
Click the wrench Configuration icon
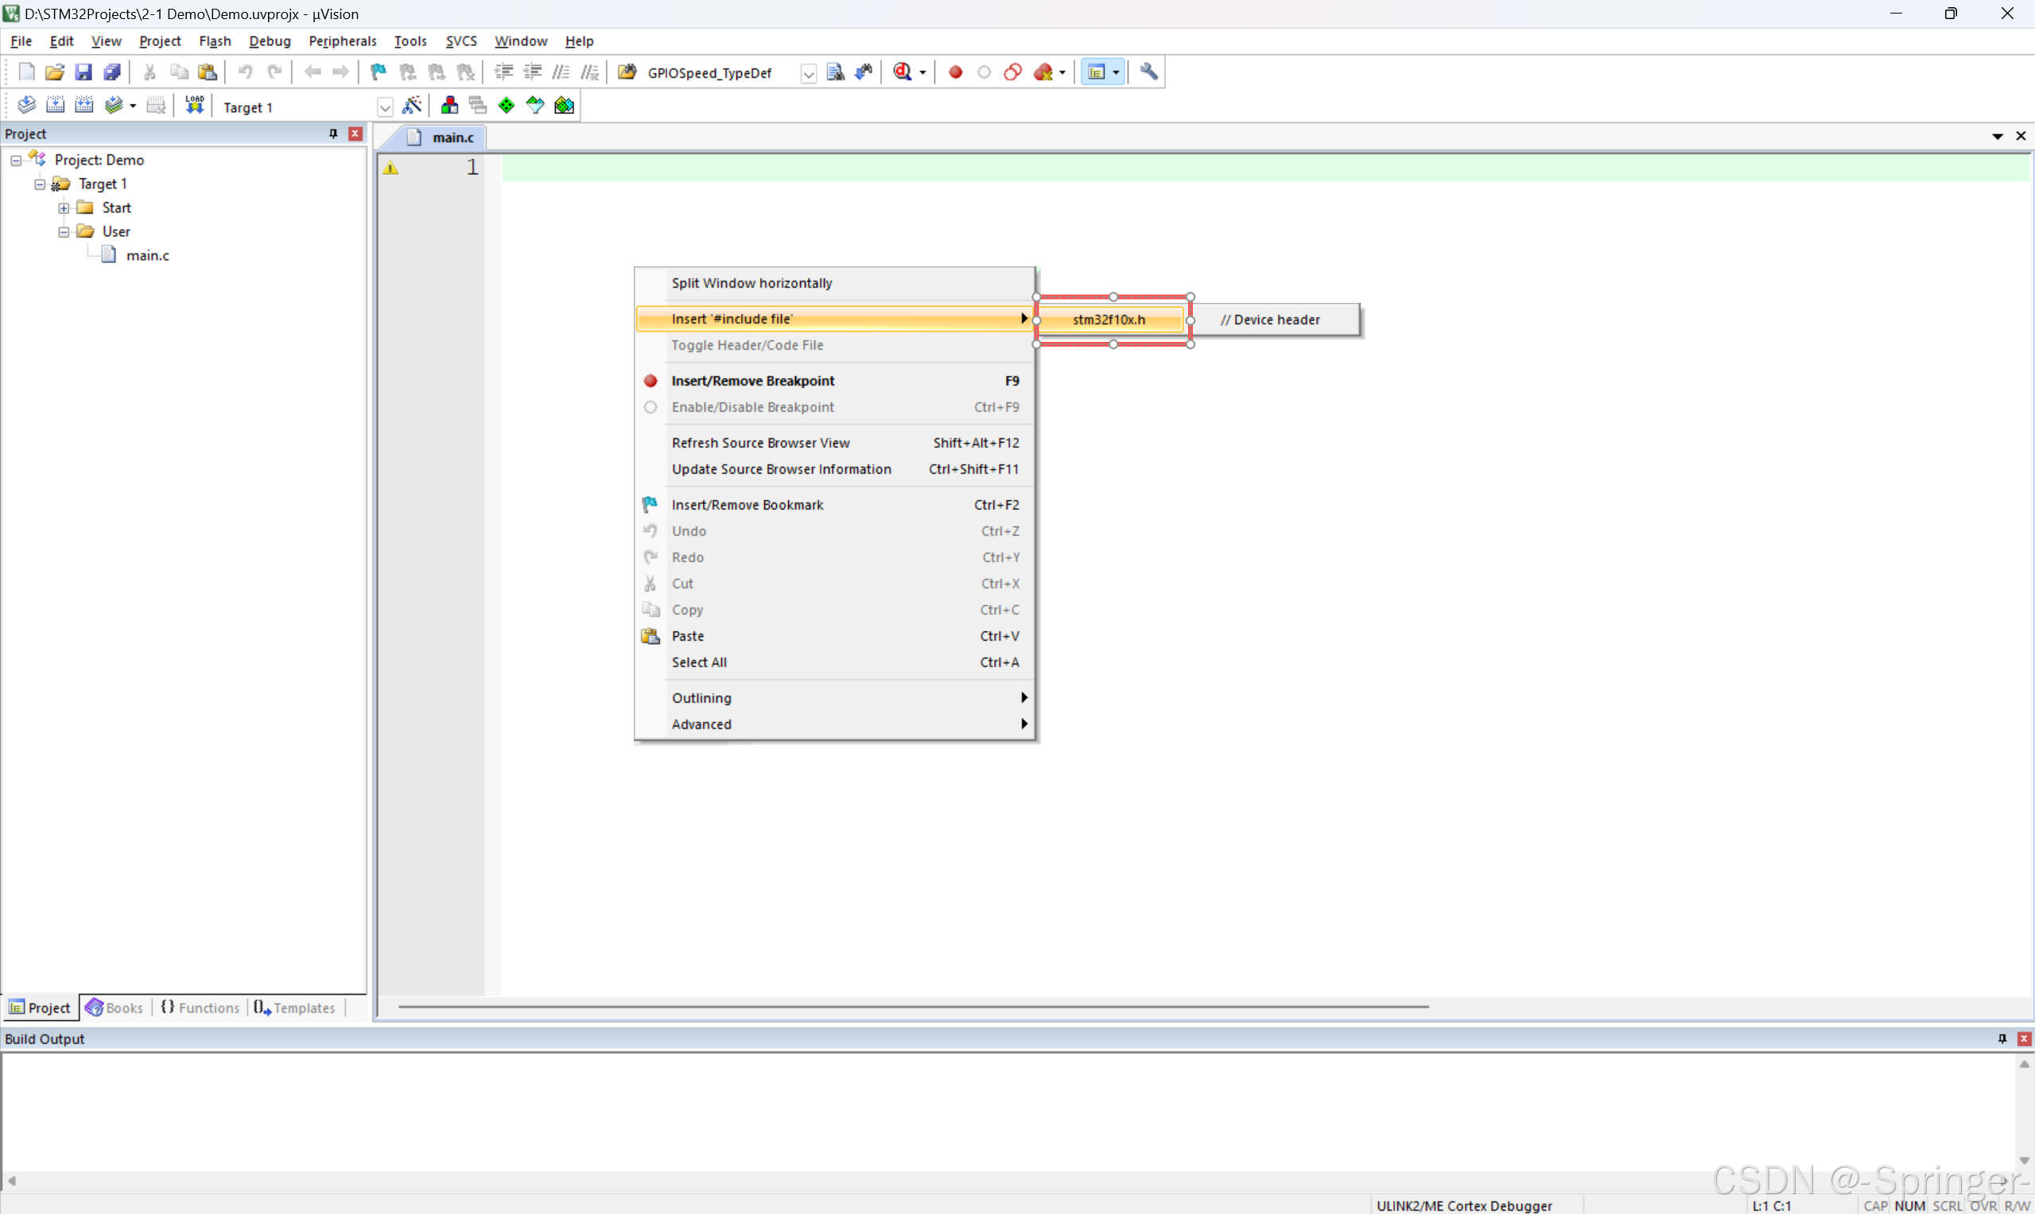pyautogui.click(x=1149, y=72)
